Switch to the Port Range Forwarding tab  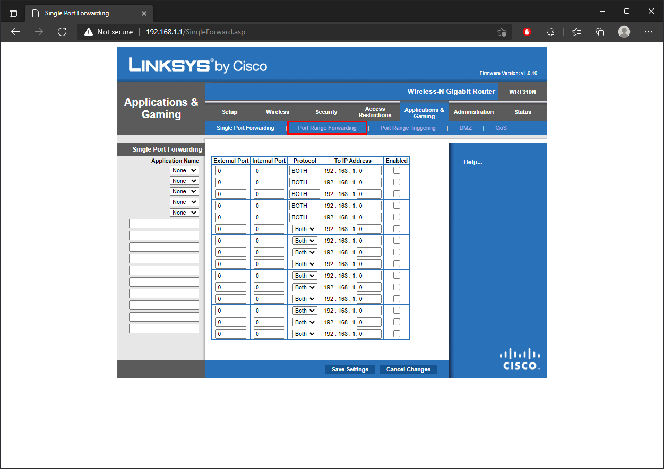327,128
